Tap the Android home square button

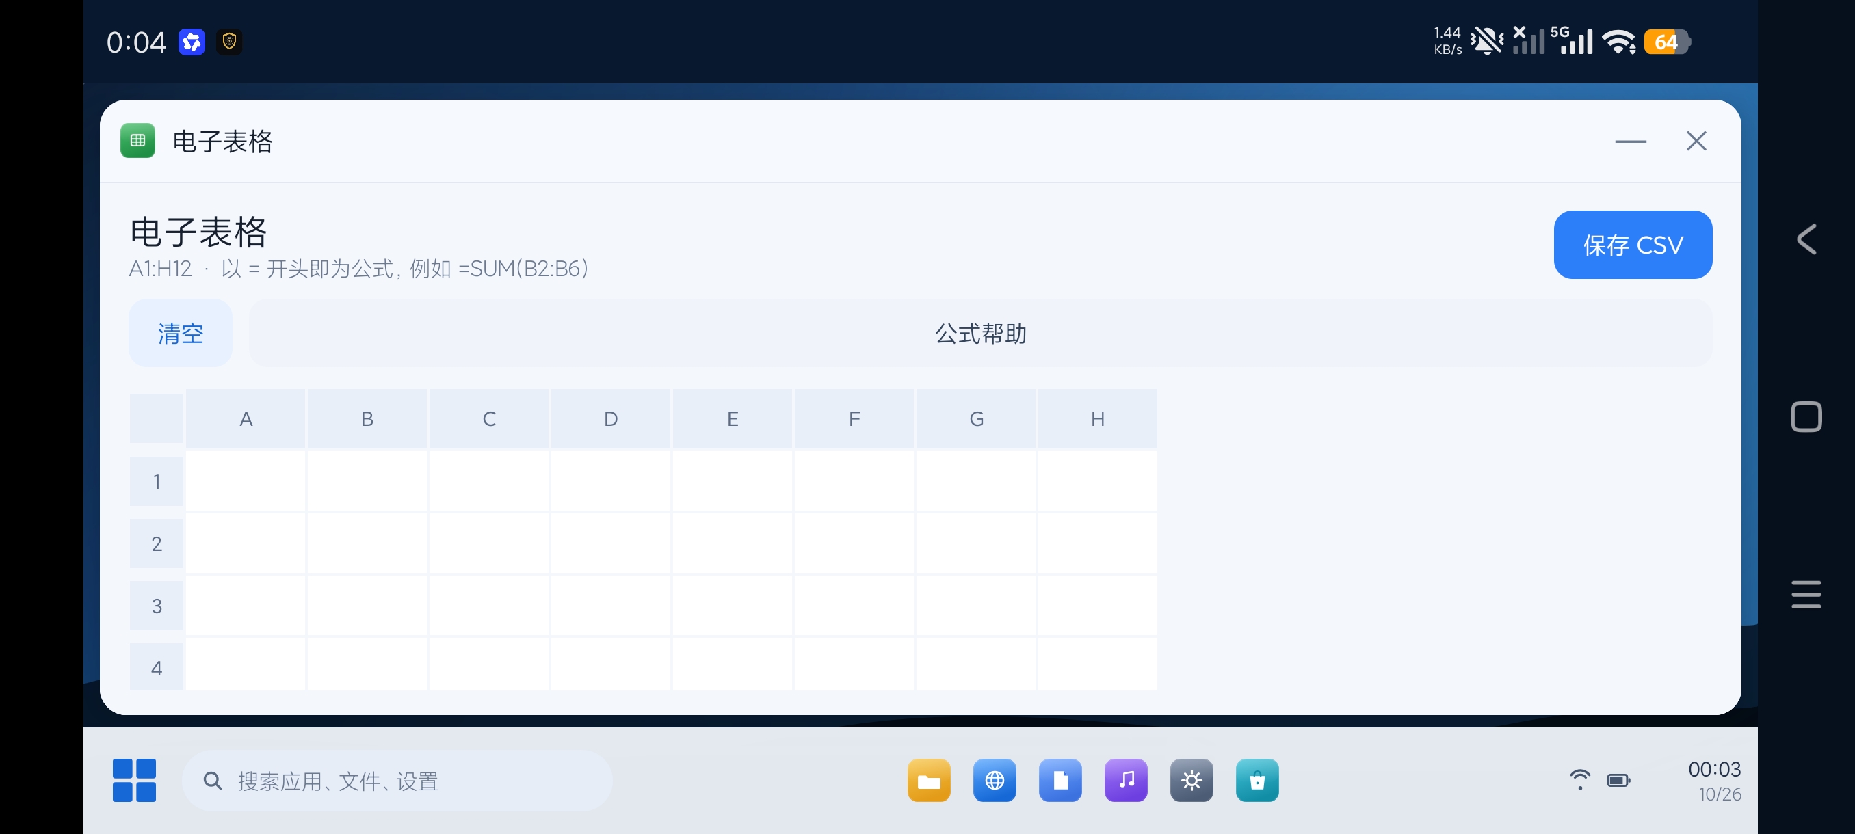[1806, 416]
